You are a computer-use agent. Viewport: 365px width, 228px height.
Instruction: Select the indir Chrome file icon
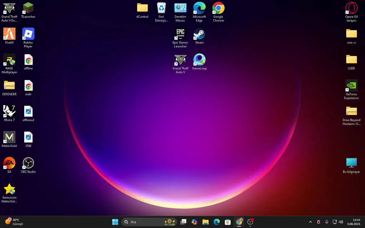[x=29, y=88]
